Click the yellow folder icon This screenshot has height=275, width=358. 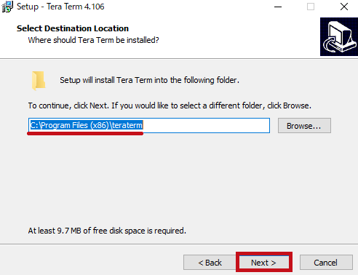pos(39,80)
